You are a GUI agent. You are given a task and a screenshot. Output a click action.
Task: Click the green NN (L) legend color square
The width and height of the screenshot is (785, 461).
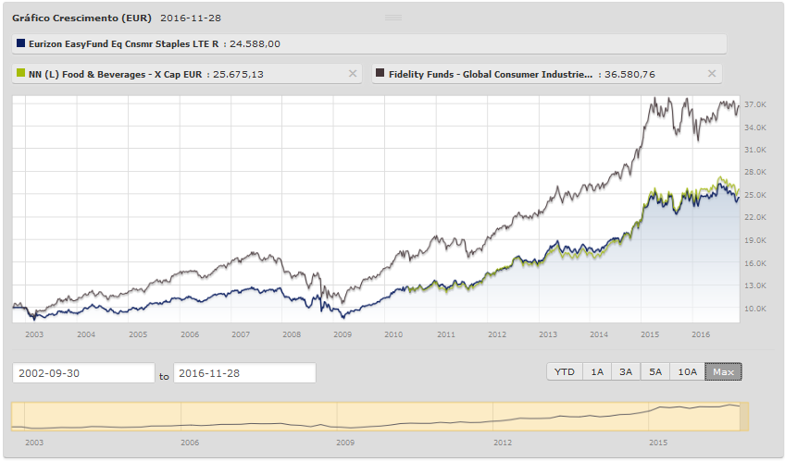coord(21,74)
